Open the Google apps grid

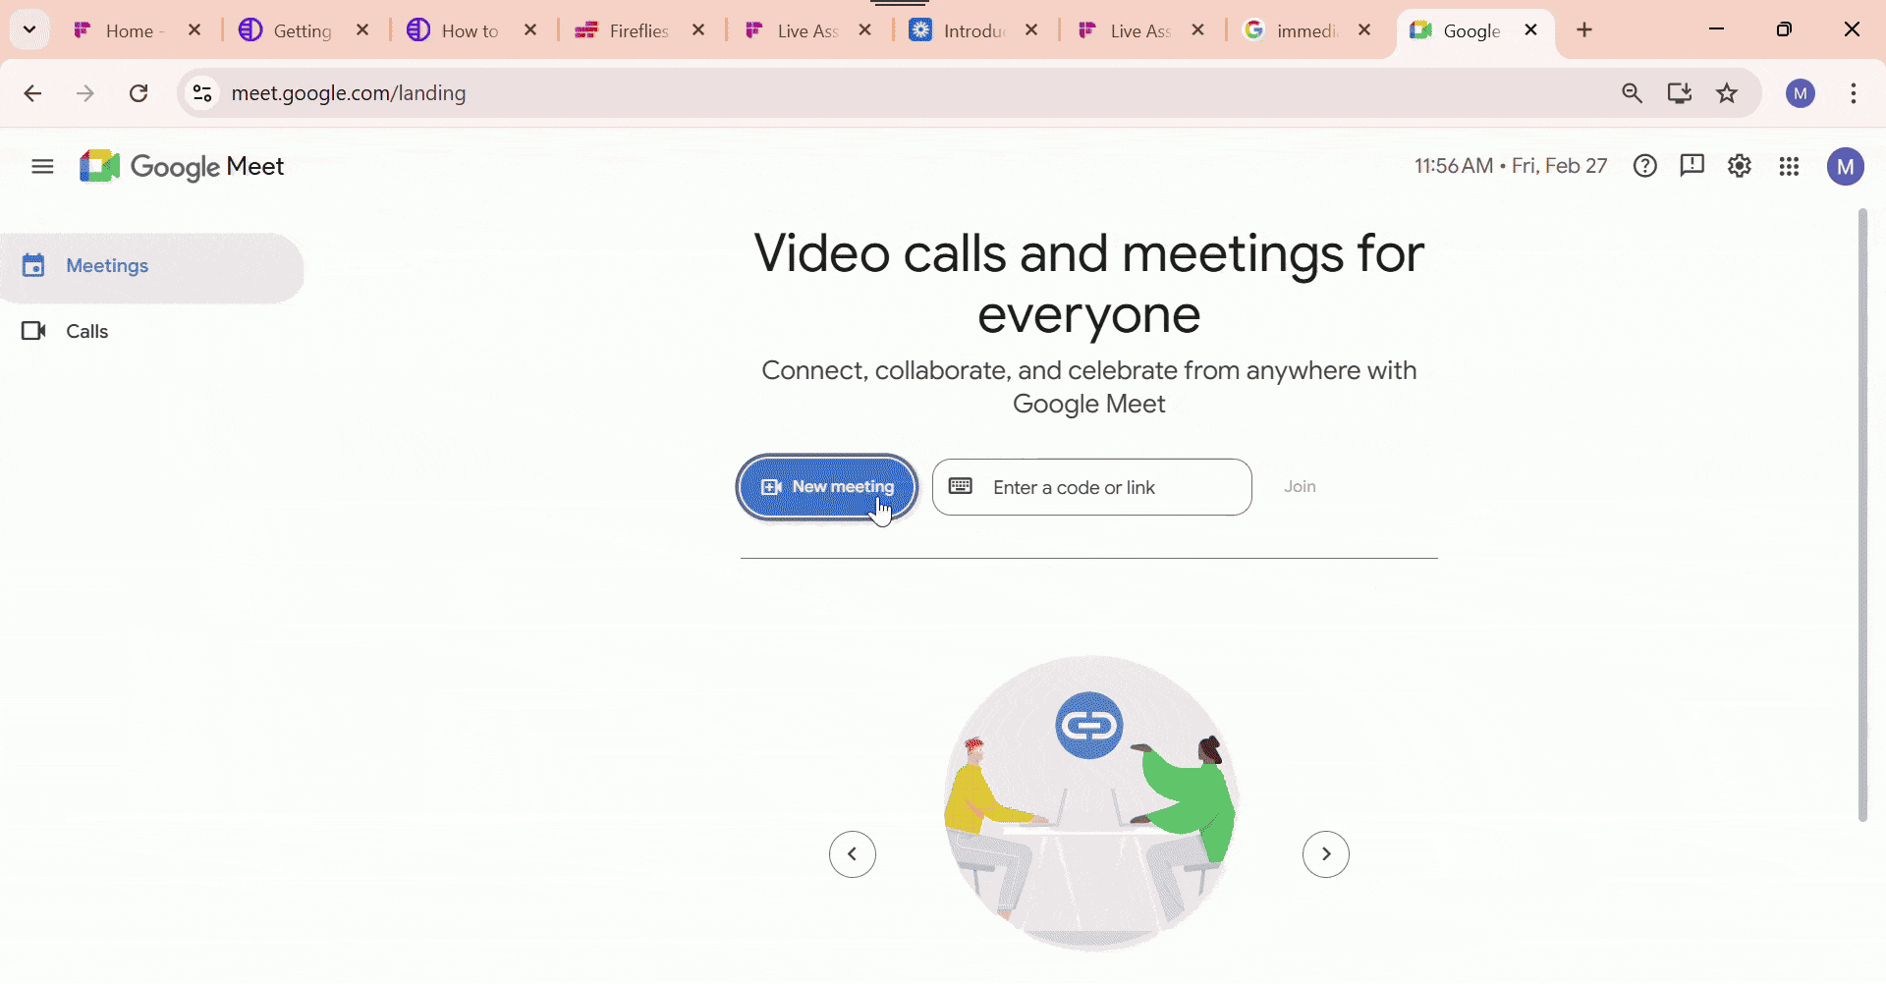point(1789,166)
